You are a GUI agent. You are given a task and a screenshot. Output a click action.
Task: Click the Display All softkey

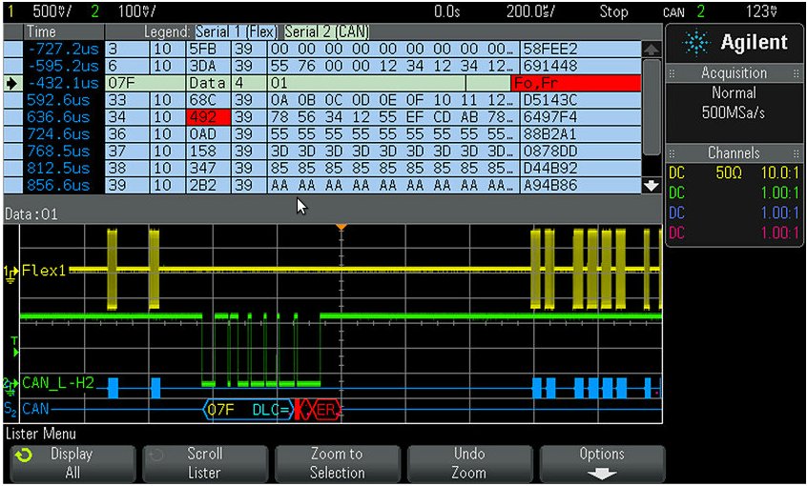coord(72,463)
